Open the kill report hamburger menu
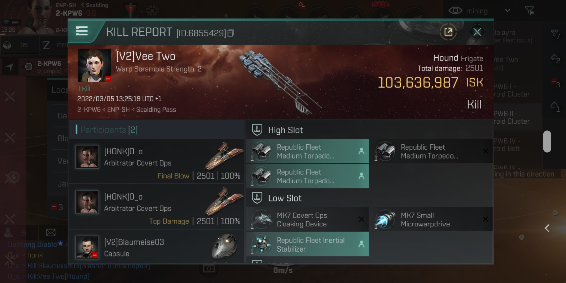The height and width of the screenshot is (283, 566). 81,31
